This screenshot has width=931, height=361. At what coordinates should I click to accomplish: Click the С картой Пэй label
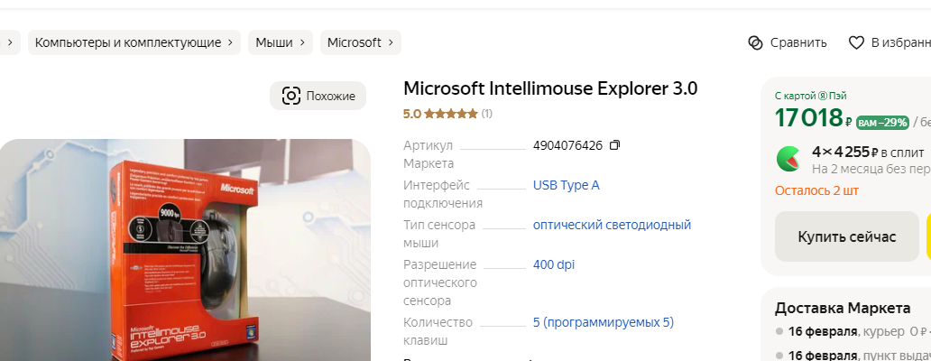click(810, 96)
